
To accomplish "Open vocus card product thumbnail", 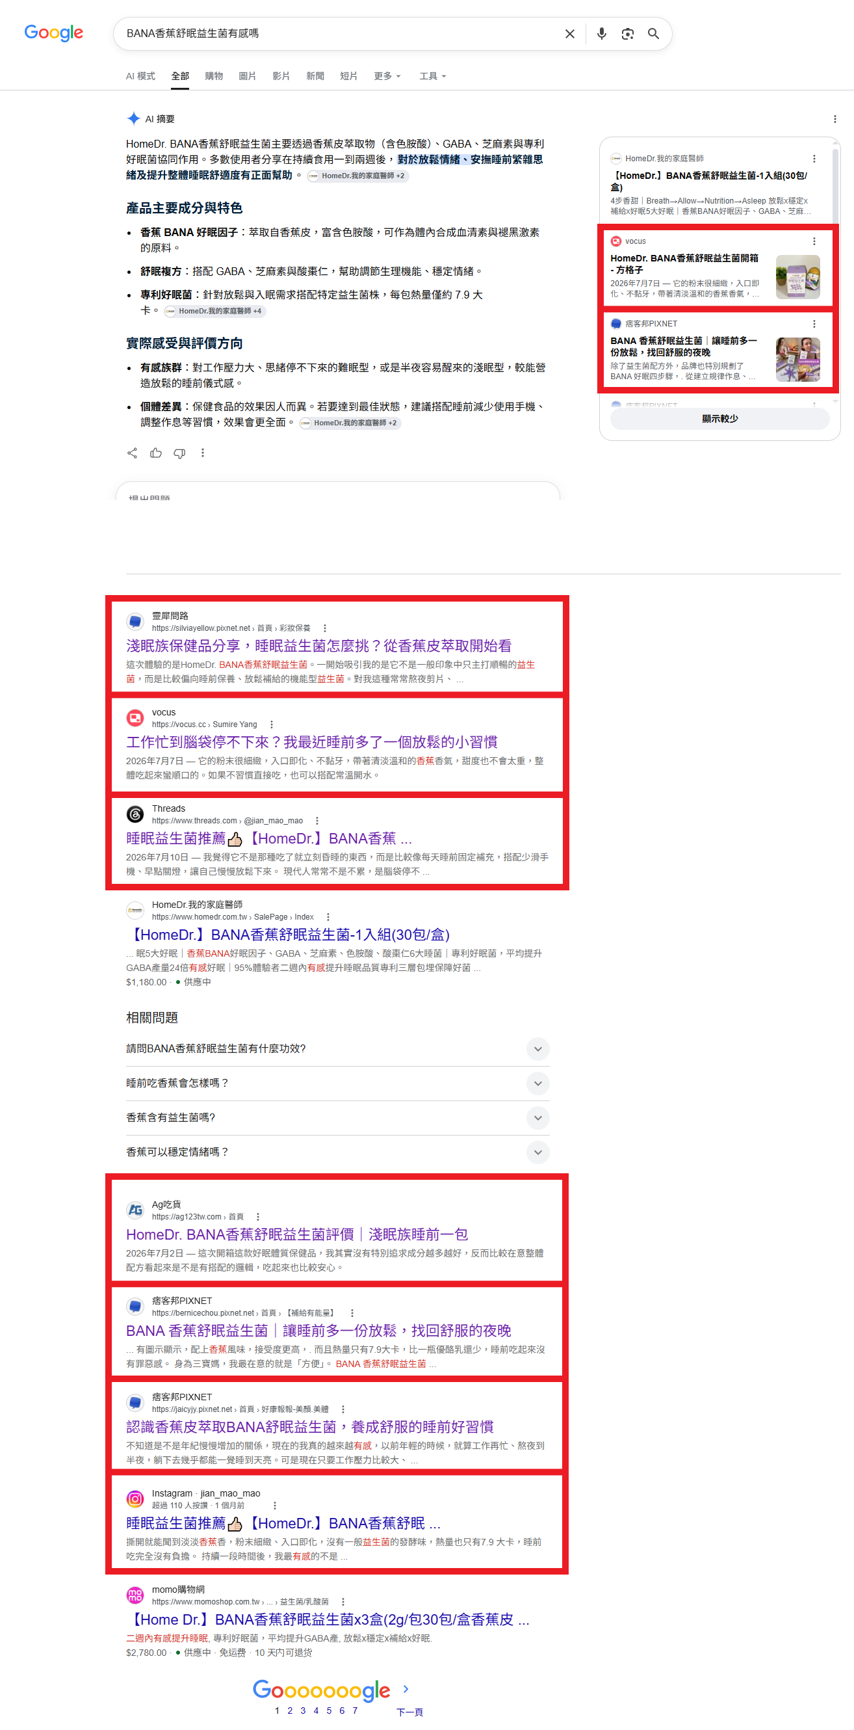I will click(x=797, y=276).
